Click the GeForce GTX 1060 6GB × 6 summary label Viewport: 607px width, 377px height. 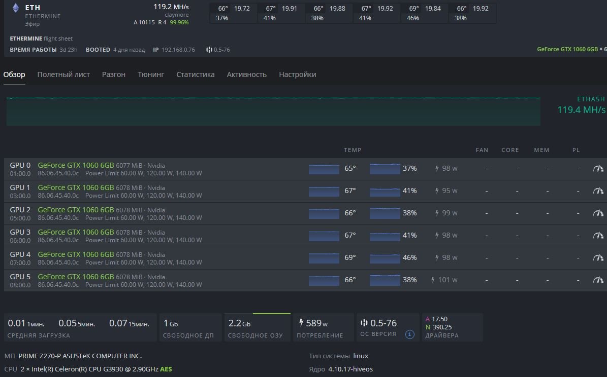[x=572, y=50]
